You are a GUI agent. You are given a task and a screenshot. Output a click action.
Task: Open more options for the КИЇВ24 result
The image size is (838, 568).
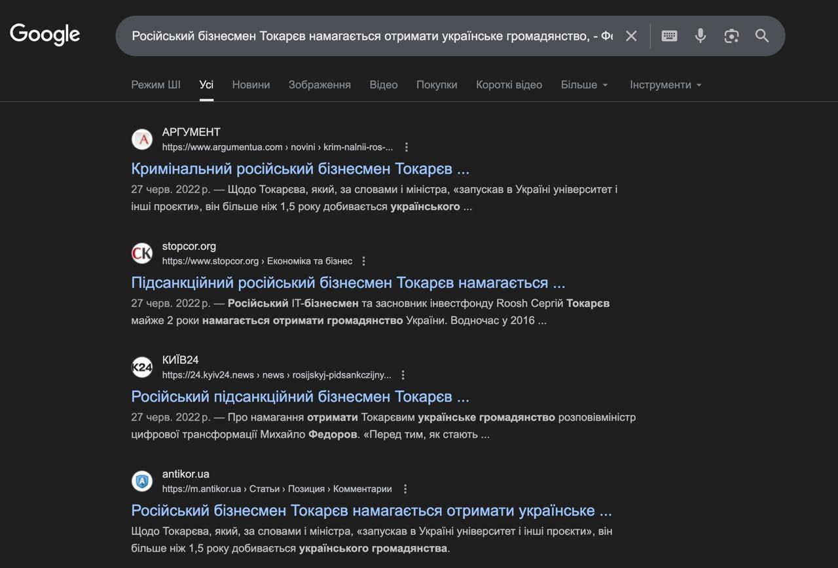click(403, 375)
